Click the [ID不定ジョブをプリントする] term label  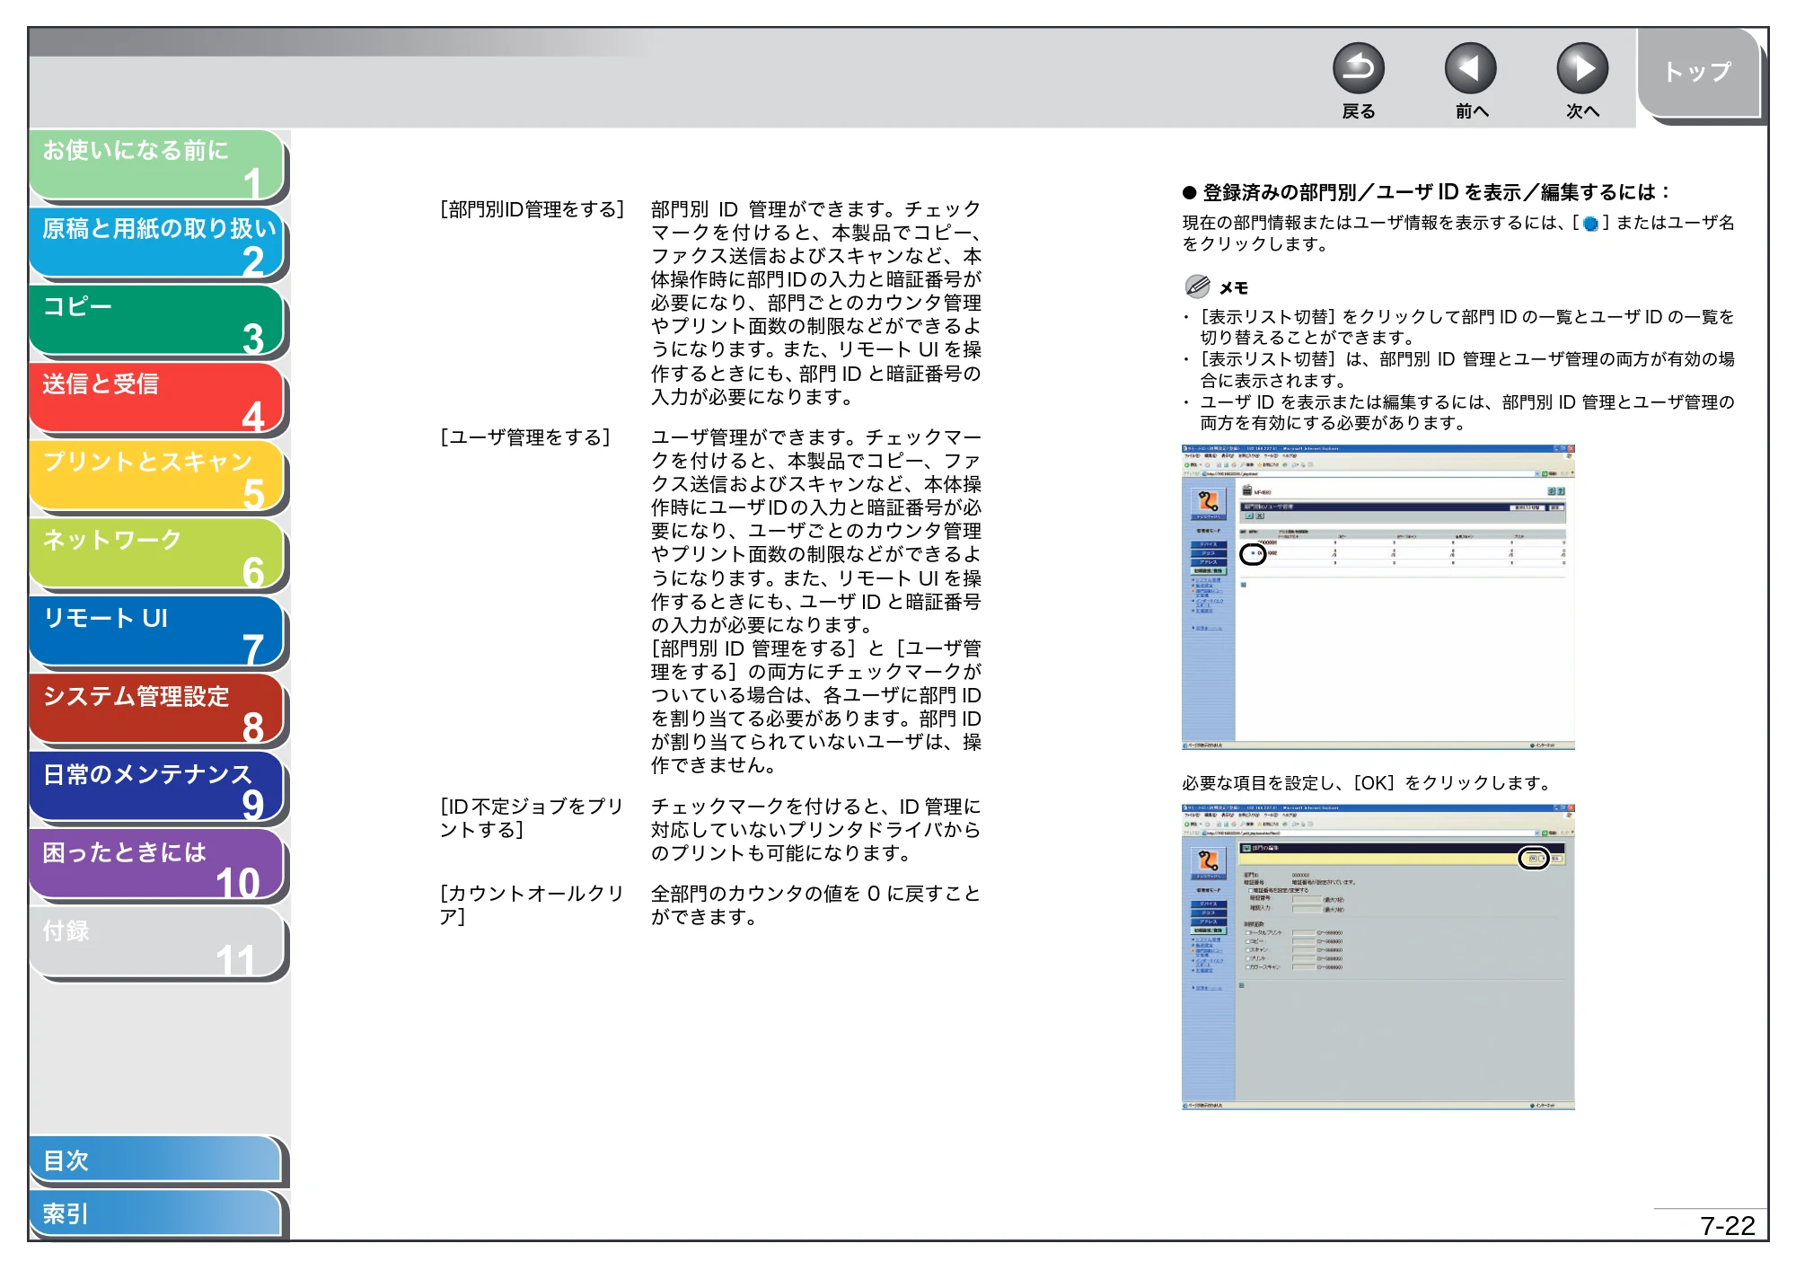point(532,818)
